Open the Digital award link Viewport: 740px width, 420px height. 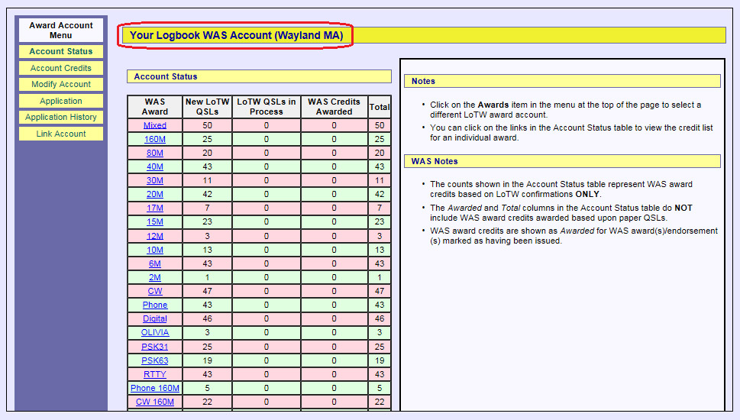tap(155, 318)
